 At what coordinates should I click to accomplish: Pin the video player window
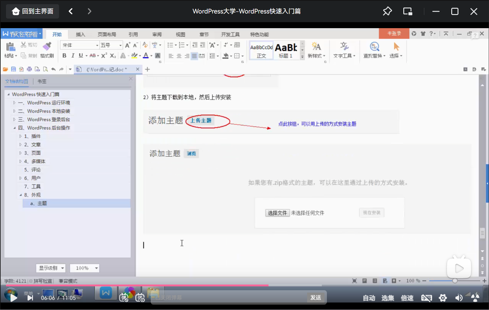coord(387,11)
